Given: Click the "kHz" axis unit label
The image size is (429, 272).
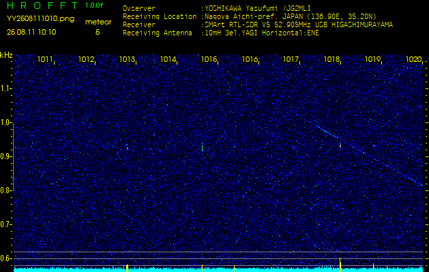Looking at the screenshot, I should click(x=6, y=55).
